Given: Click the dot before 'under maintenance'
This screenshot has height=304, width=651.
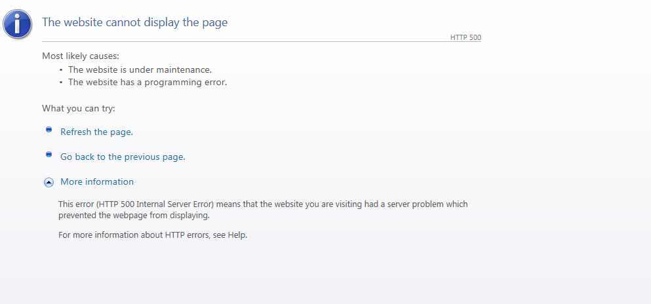Looking at the screenshot, I should tap(61, 69).
